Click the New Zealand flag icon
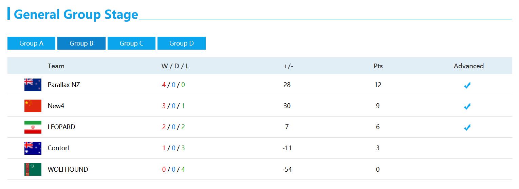This screenshot has height=189, width=519. [x=33, y=85]
